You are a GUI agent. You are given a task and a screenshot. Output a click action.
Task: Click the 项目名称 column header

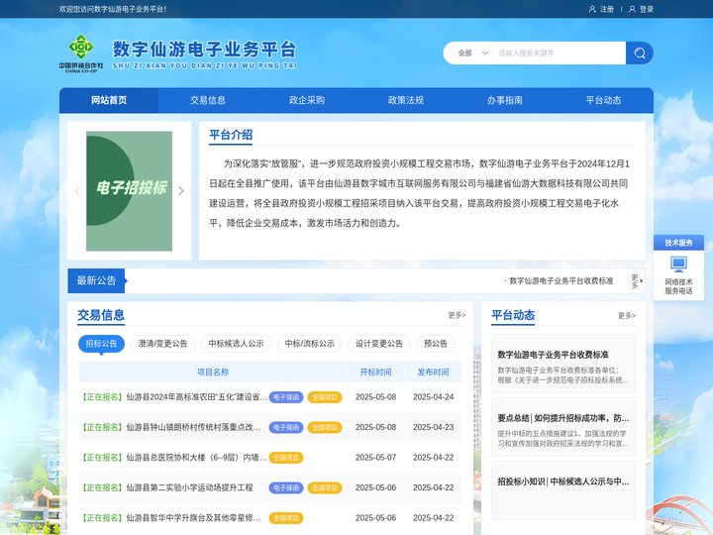coord(213,373)
